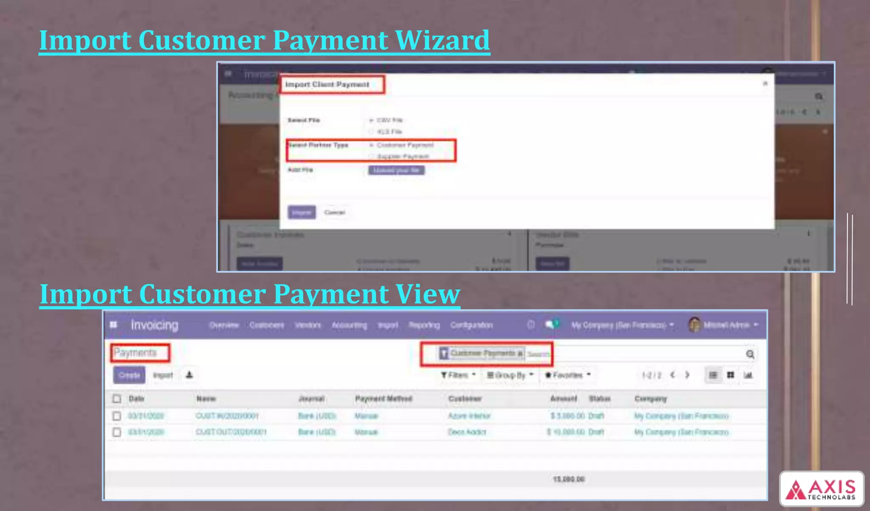Switch to list view icon

(713, 375)
